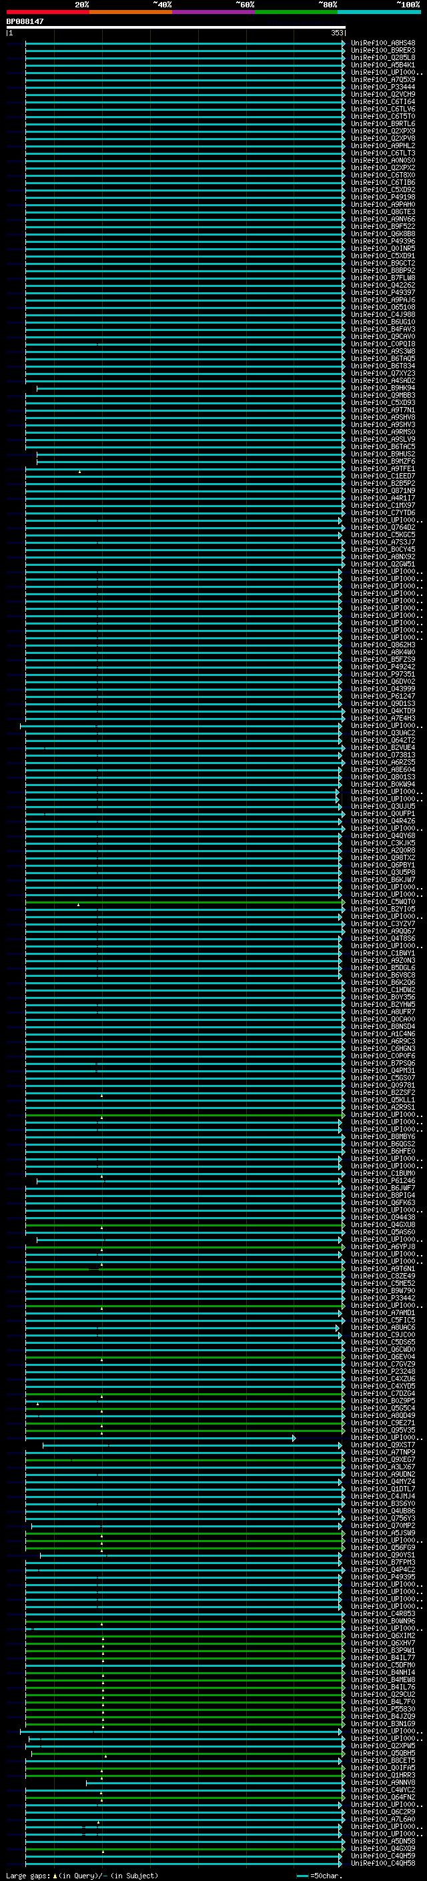Click label UniRef100_B8BP92

click(x=383, y=271)
